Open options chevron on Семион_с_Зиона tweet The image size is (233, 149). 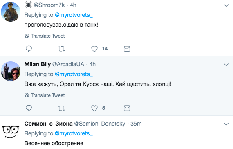coord(226,124)
